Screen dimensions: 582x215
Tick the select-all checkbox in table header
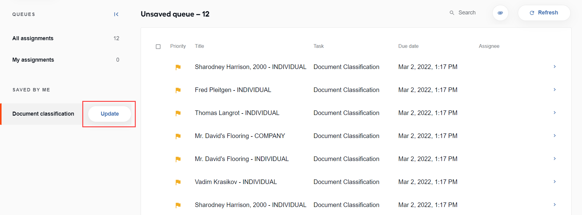tap(158, 47)
